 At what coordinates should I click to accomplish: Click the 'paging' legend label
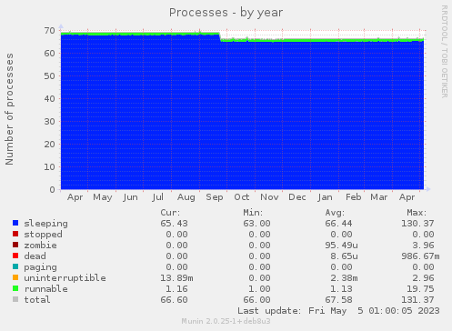(40, 267)
